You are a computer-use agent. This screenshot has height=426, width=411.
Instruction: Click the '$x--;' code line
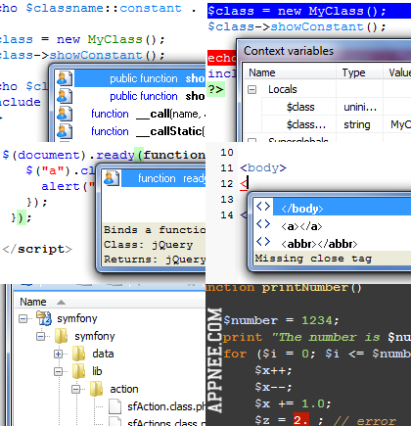(x=273, y=387)
